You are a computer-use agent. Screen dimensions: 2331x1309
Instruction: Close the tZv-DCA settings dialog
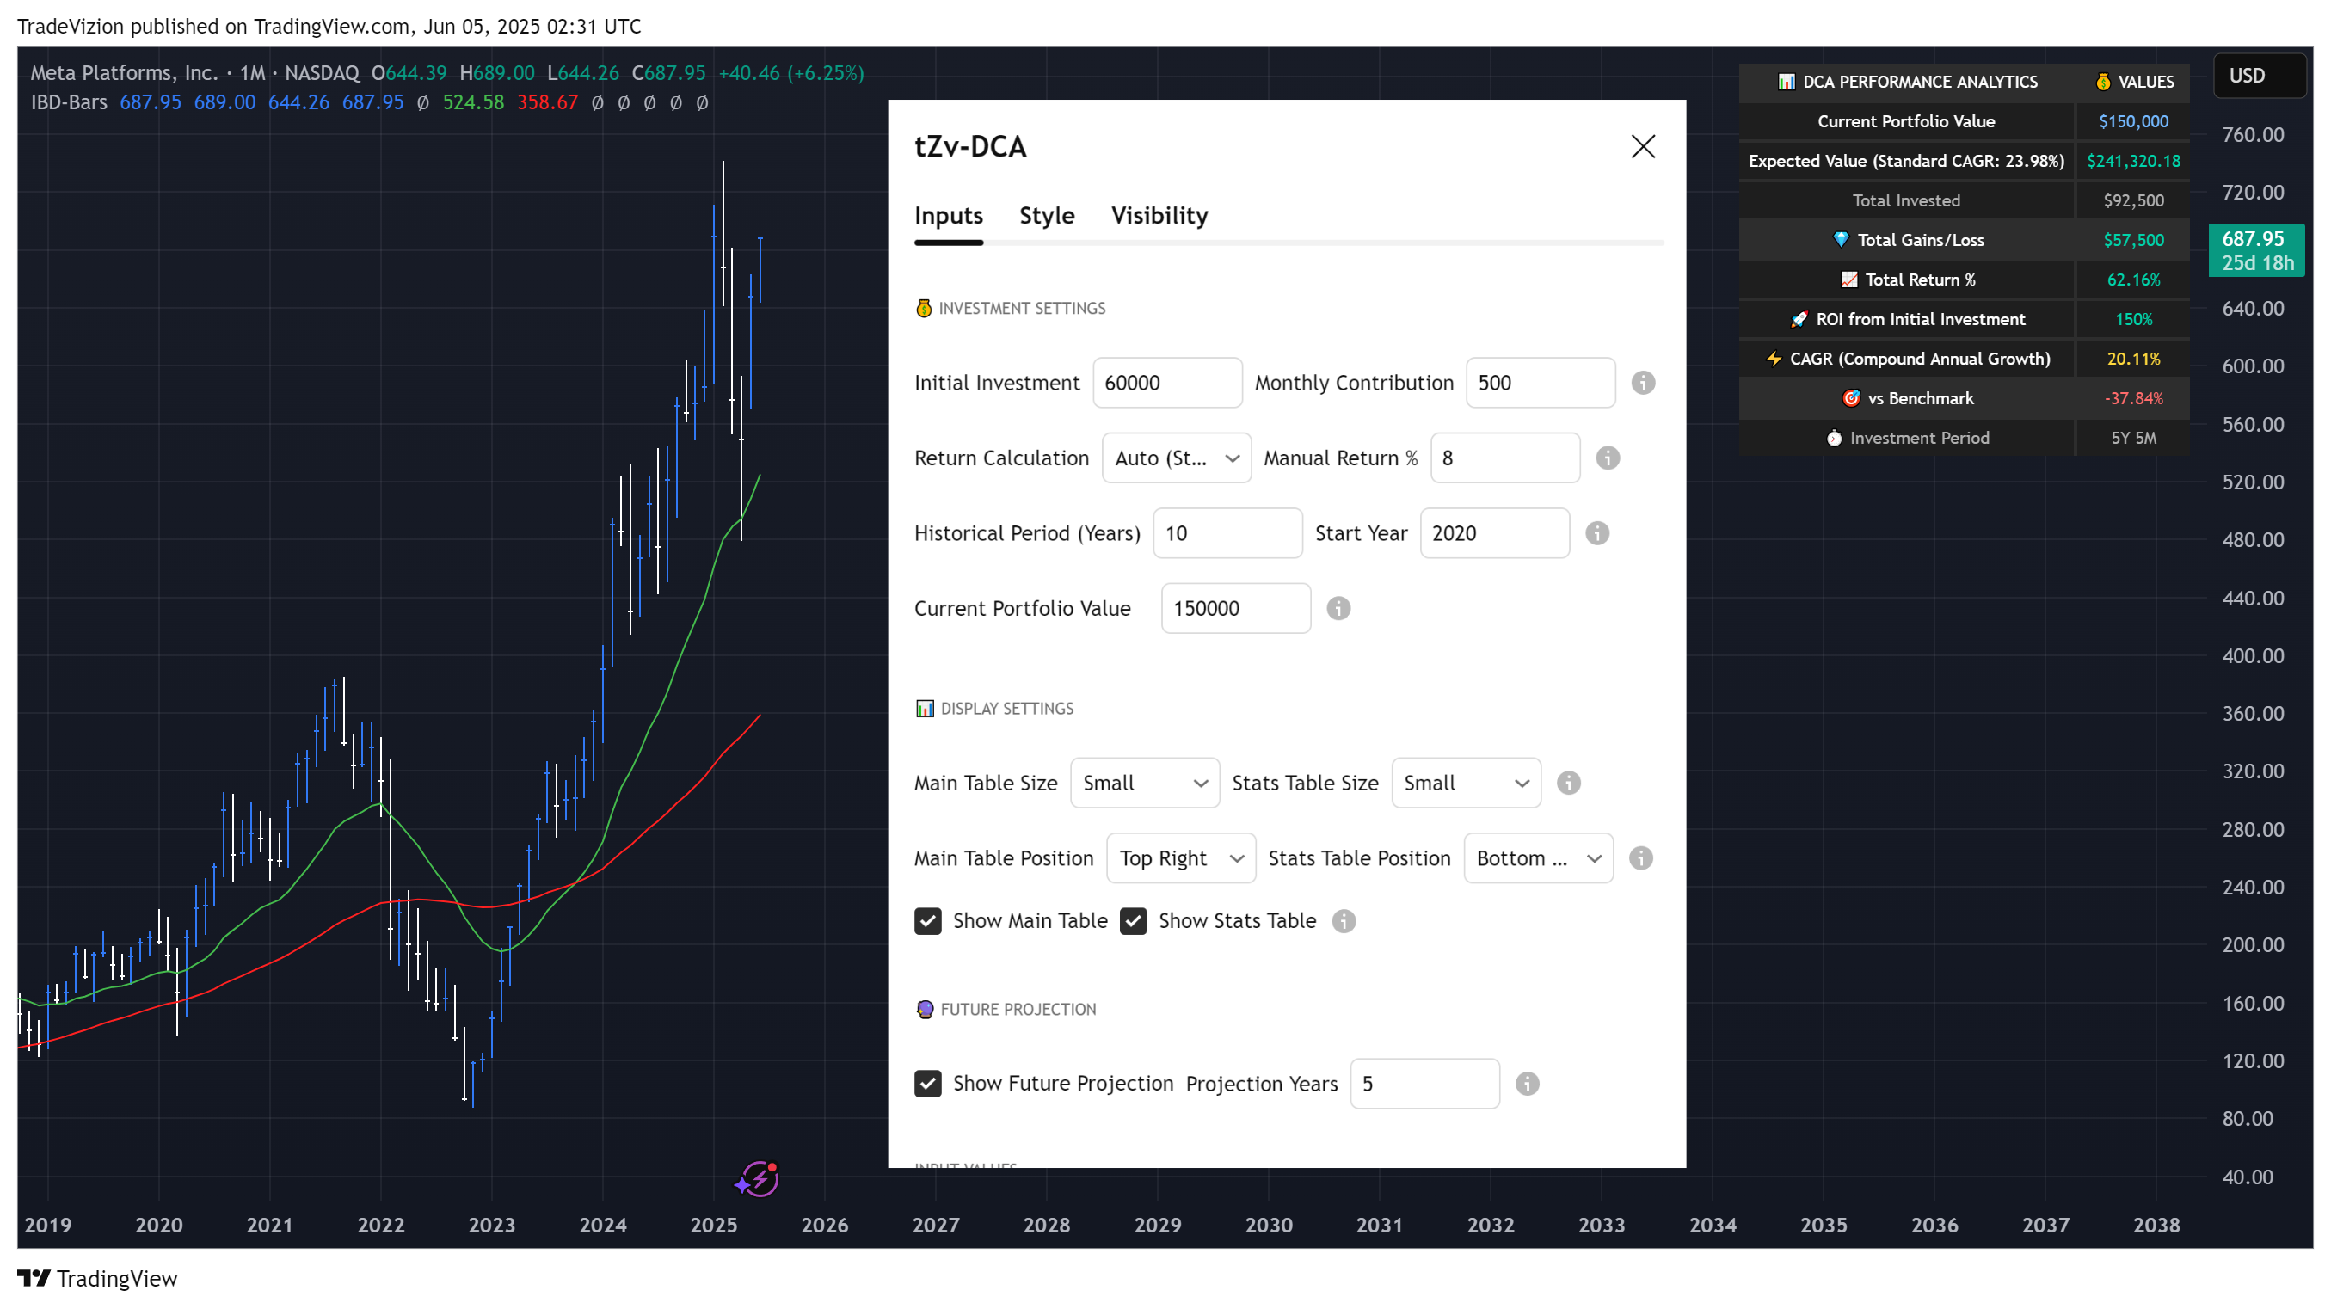1643,146
